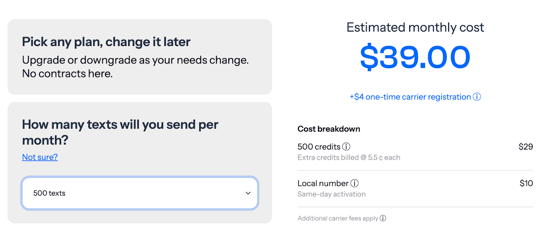Click the "Same-day activation" text

tap(331, 194)
